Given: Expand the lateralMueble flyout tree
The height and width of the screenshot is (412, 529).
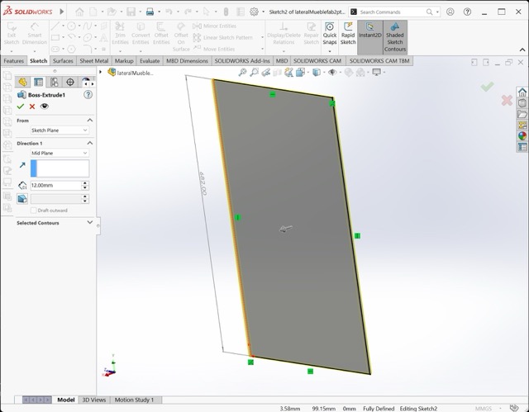Looking at the screenshot, I should [x=101, y=72].
